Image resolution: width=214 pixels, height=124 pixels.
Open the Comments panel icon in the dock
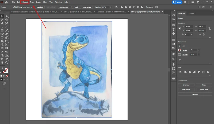(173, 79)
